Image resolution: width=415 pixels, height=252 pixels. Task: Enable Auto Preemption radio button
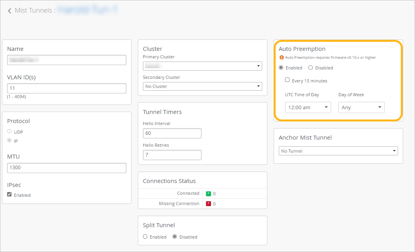(x=281, y=68)
